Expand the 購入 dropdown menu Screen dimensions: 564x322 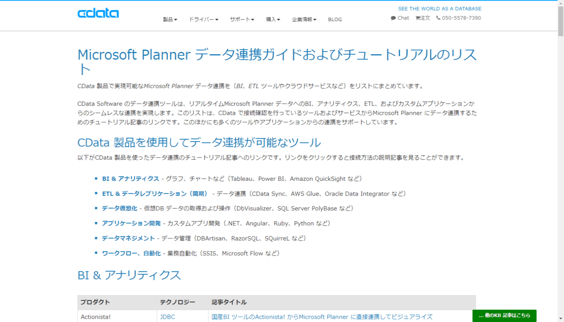point(273,20)
